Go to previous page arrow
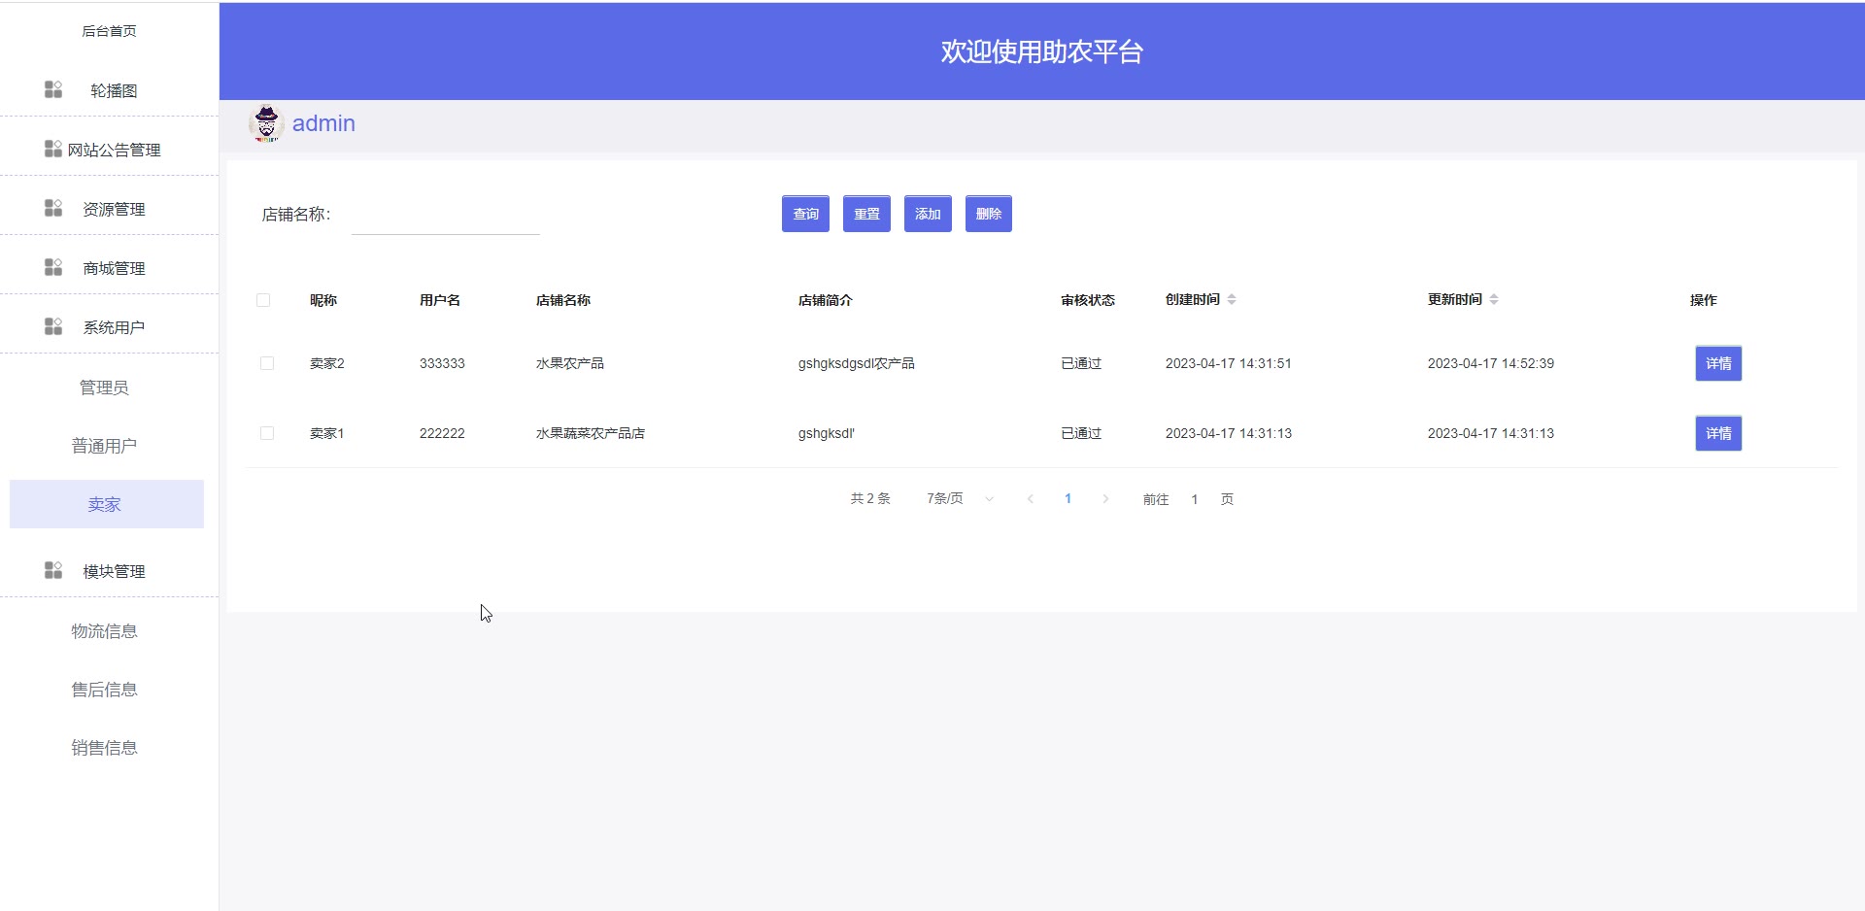This screenshot has width=1865, height=911. point(1031,499)
